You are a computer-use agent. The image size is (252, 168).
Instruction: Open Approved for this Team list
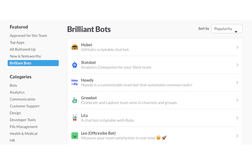(x=28, y=35)
